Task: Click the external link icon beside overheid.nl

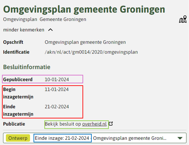Action: click(111, 124)
